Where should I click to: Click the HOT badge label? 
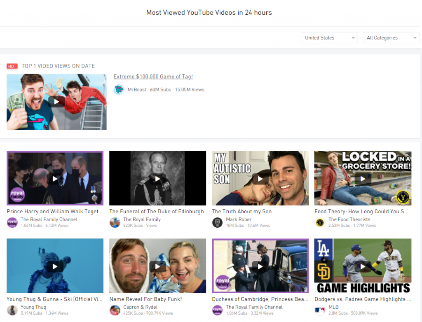12,66
